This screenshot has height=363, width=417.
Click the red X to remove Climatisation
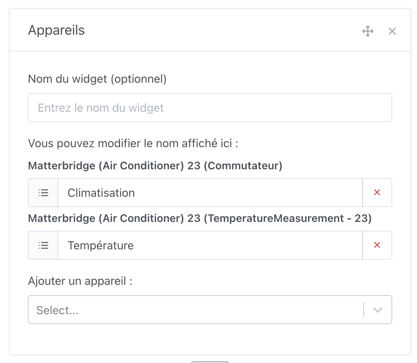pos(377,193)
